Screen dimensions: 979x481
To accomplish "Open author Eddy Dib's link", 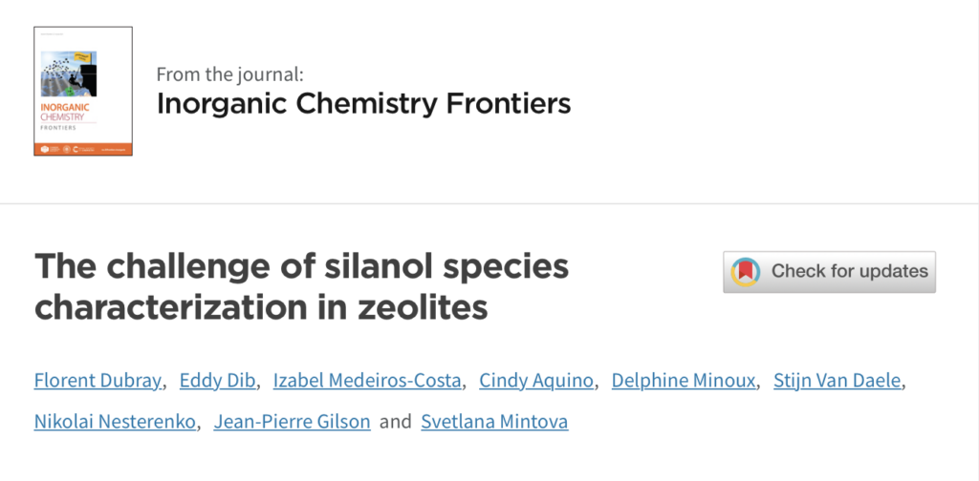I will point(217,380).
